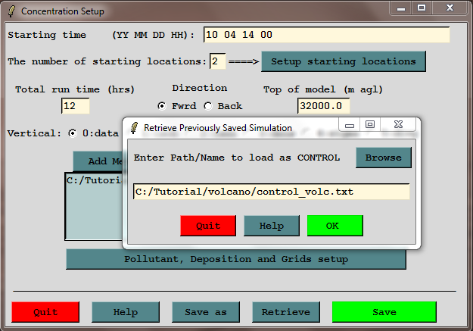Click the feather icon in Concentration Setup title bar
Viewport: 473px width, 331px height.
click(10, 11)
